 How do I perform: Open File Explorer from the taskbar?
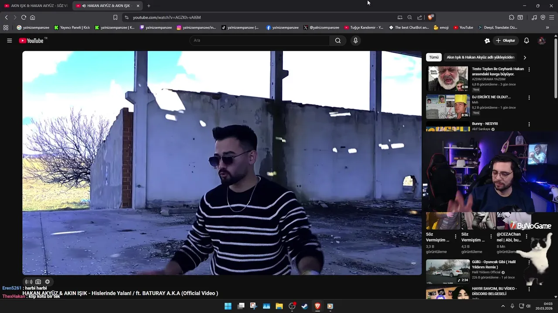click(x=279, y=306)
